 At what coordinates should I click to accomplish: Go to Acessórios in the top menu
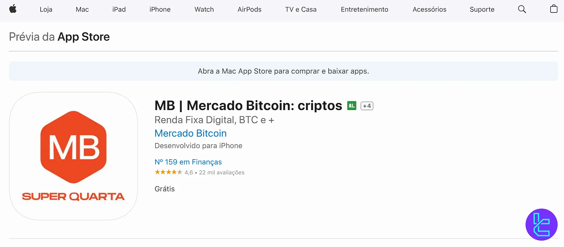[x=430, y=10]
